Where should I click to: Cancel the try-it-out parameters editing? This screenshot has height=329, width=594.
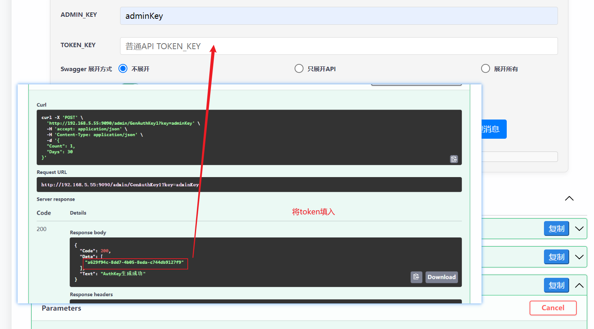pos(553,308)
